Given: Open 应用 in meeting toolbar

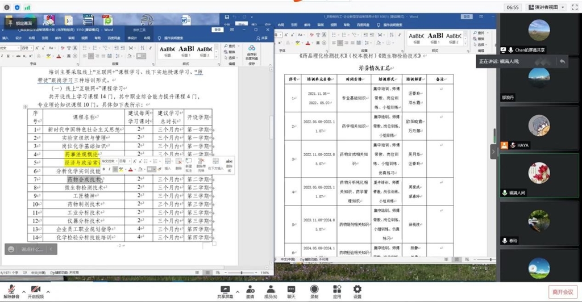Looking at the screenshot, I should coord(337,292).
